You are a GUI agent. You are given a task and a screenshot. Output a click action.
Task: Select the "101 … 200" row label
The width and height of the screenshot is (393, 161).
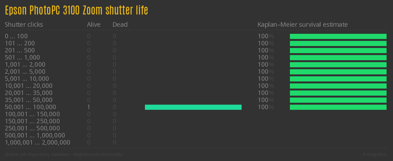[x=20, y=43]
